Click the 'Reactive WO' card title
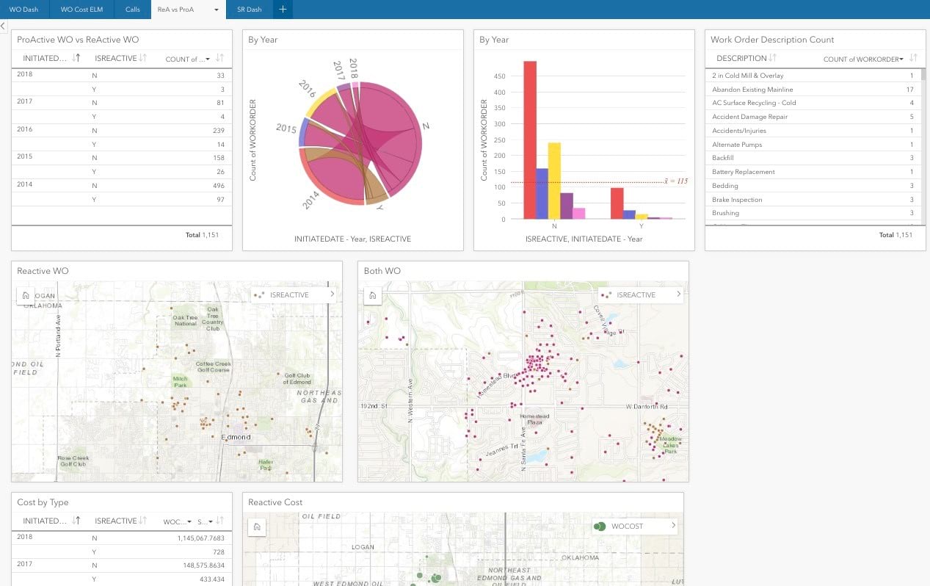Screen dimensions: 930x586 click(43, 271)
